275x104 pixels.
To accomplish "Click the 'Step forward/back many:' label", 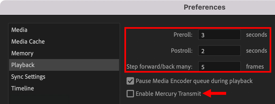I will [159, 66].
